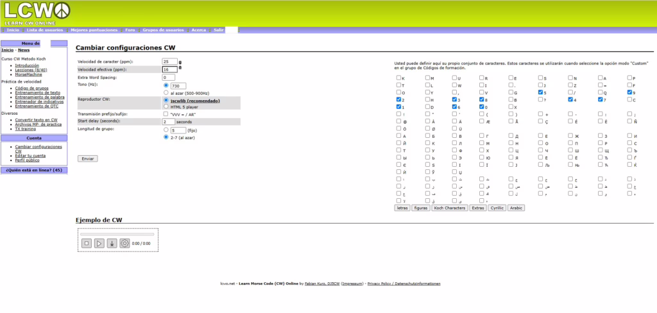Check the letter R checkbox
Screen dimensions: 657x313
click(x=482, y=78)
